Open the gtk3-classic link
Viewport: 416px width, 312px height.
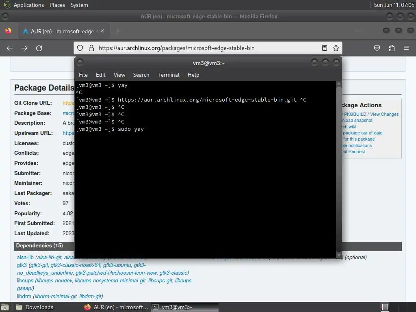tap(173, 273)
